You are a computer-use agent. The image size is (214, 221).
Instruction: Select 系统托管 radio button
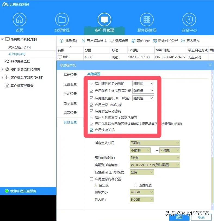click(136, 185)
